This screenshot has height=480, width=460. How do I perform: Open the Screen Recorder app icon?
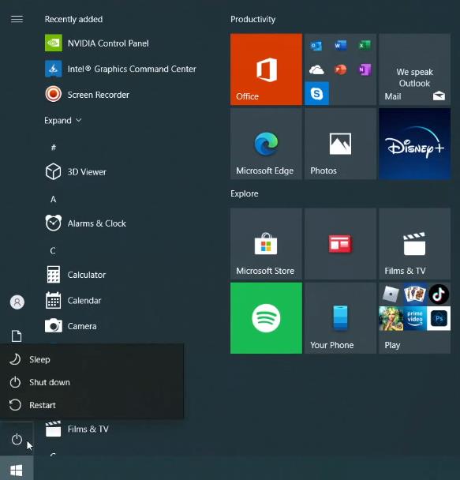(54, 94)
